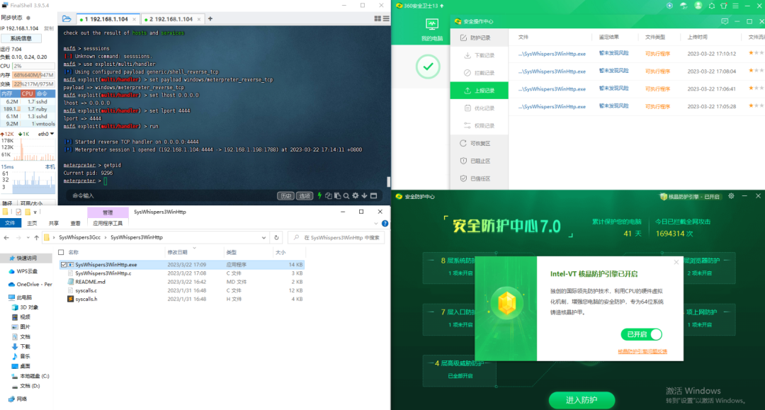765x410 pixels.
Task: Open the Explorer 文件 menu tab
Action: pos(10,223)
